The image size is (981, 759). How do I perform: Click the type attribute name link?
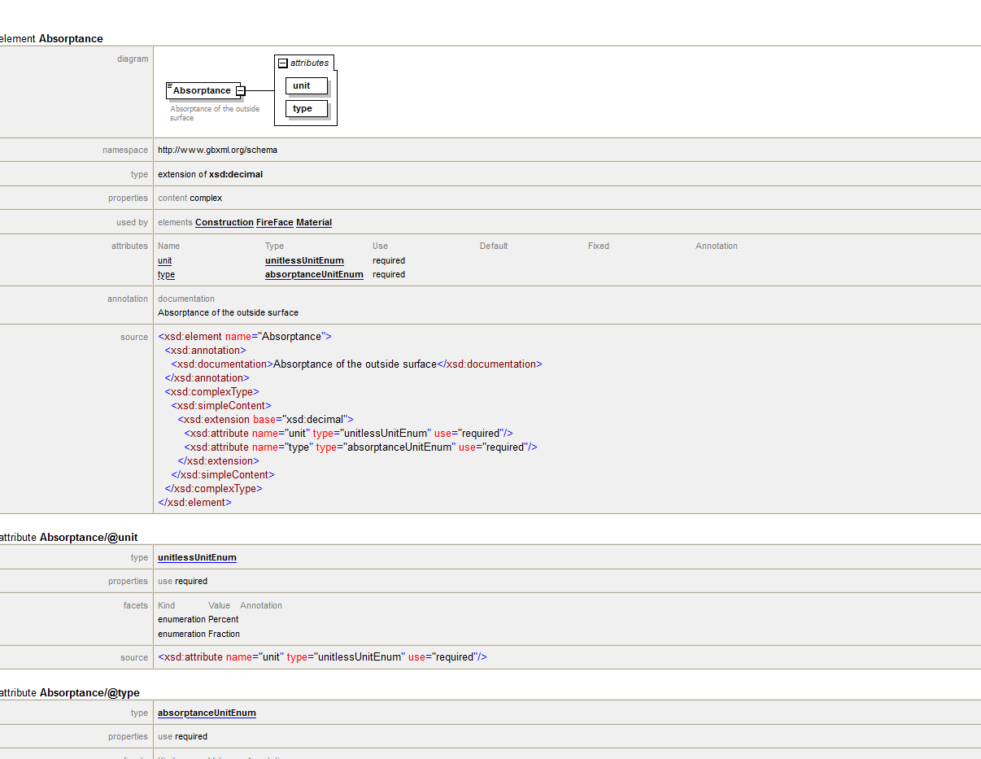pyautogui.click(x=166, y=274)
